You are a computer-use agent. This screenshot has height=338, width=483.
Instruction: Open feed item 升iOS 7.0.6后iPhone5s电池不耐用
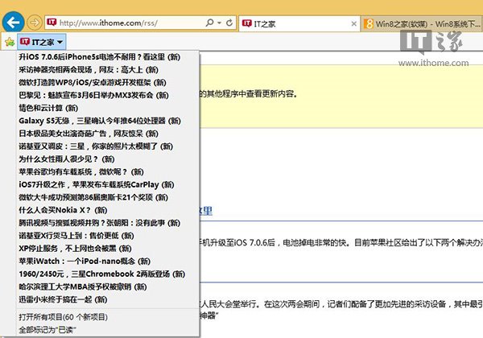[x=108, y=57]
